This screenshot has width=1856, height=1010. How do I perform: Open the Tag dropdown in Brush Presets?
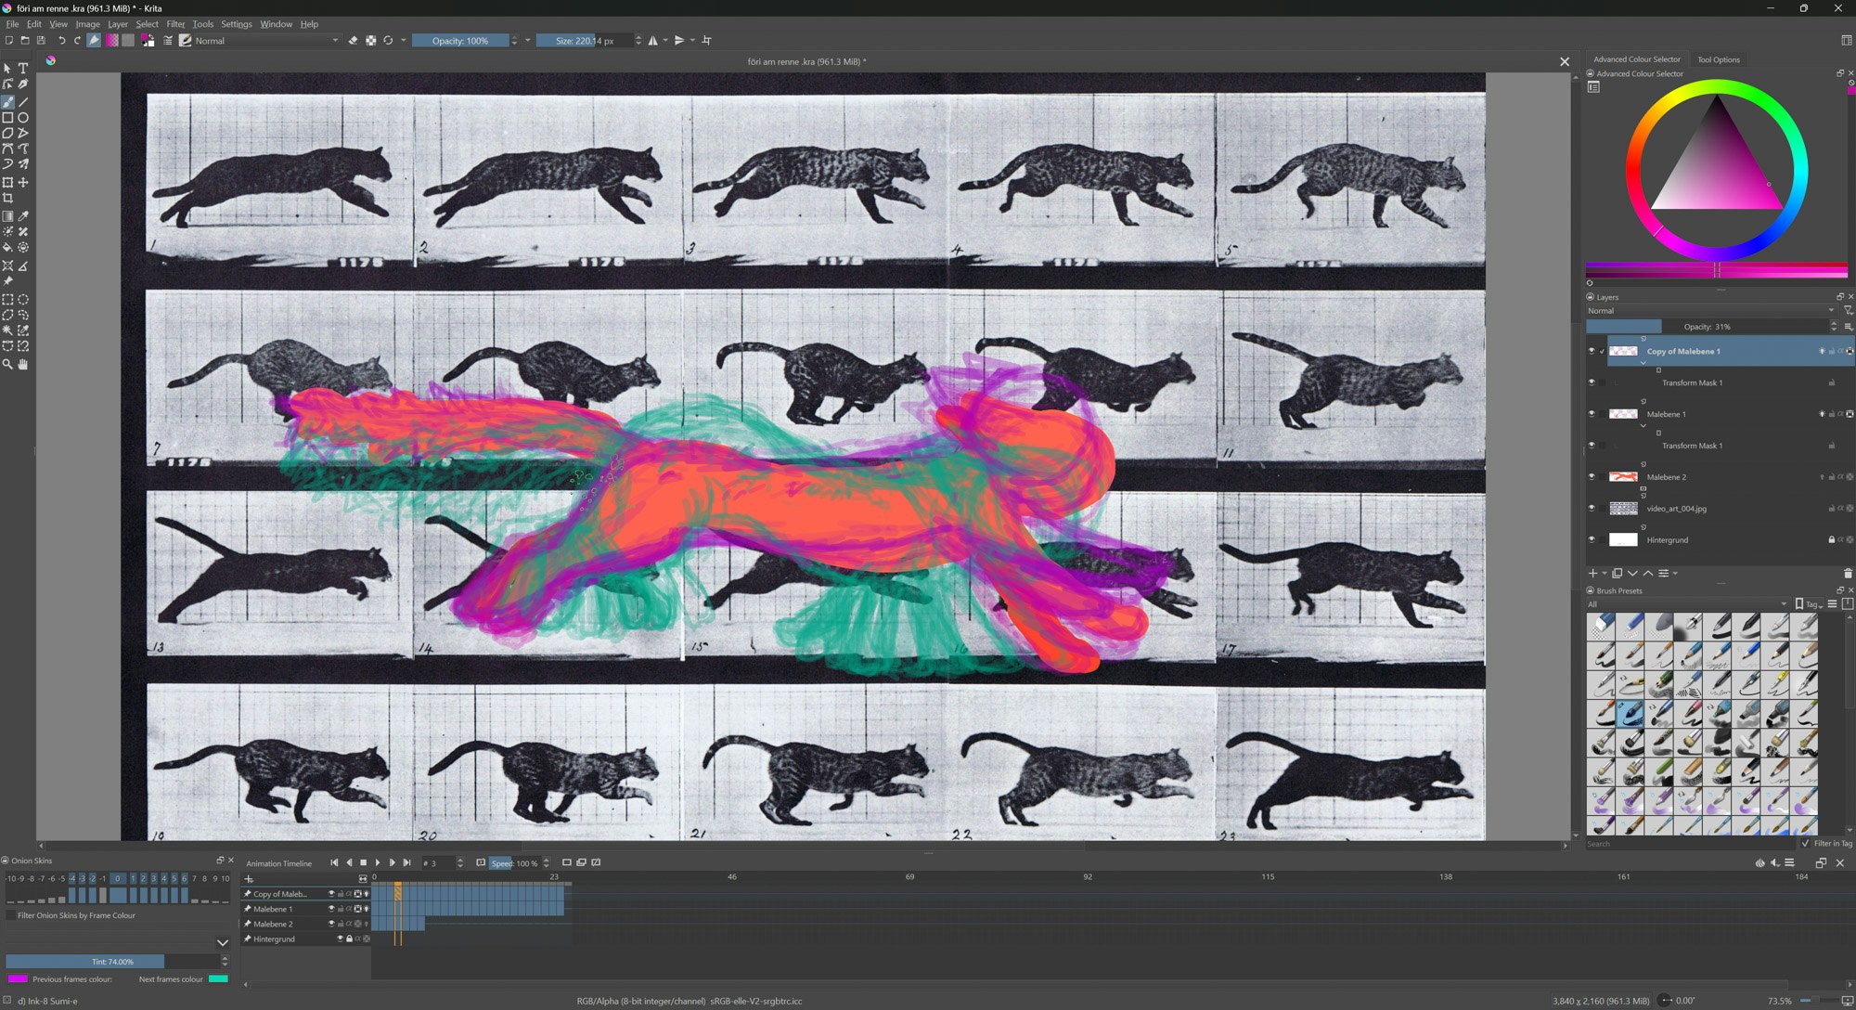click(1811, 604)
